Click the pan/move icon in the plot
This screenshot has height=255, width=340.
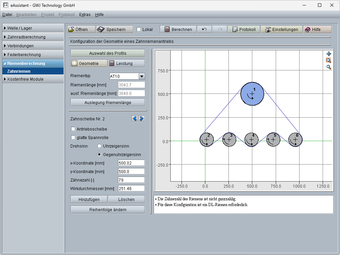tap(328, 54)
